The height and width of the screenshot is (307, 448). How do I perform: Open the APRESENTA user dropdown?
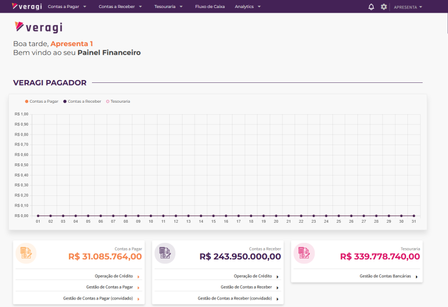click(x=408, y=7)
